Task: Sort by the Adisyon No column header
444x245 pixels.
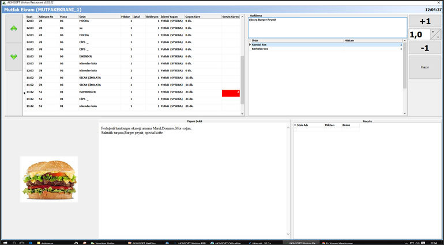Action: pos(48,17)
